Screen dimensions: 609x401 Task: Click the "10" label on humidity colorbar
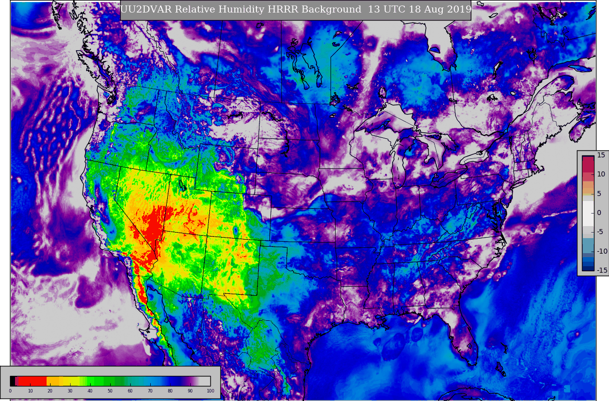click(30, 391)
